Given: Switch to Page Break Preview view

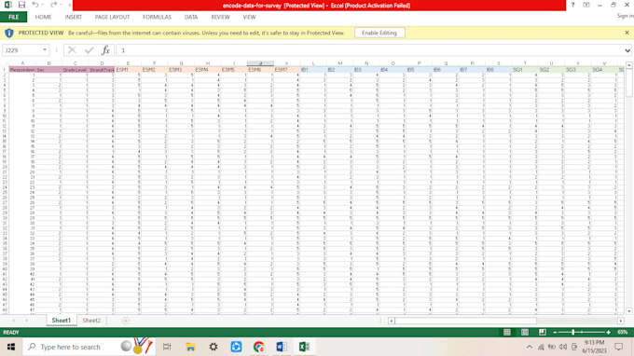Looking at the screenshot, I should [x=543, y=332].
